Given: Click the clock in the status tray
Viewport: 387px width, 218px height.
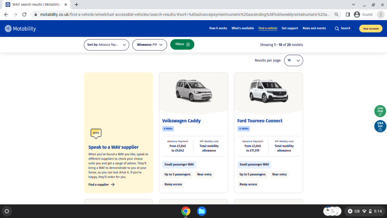Looking at the screenshot, I should [x=378, y=211].
